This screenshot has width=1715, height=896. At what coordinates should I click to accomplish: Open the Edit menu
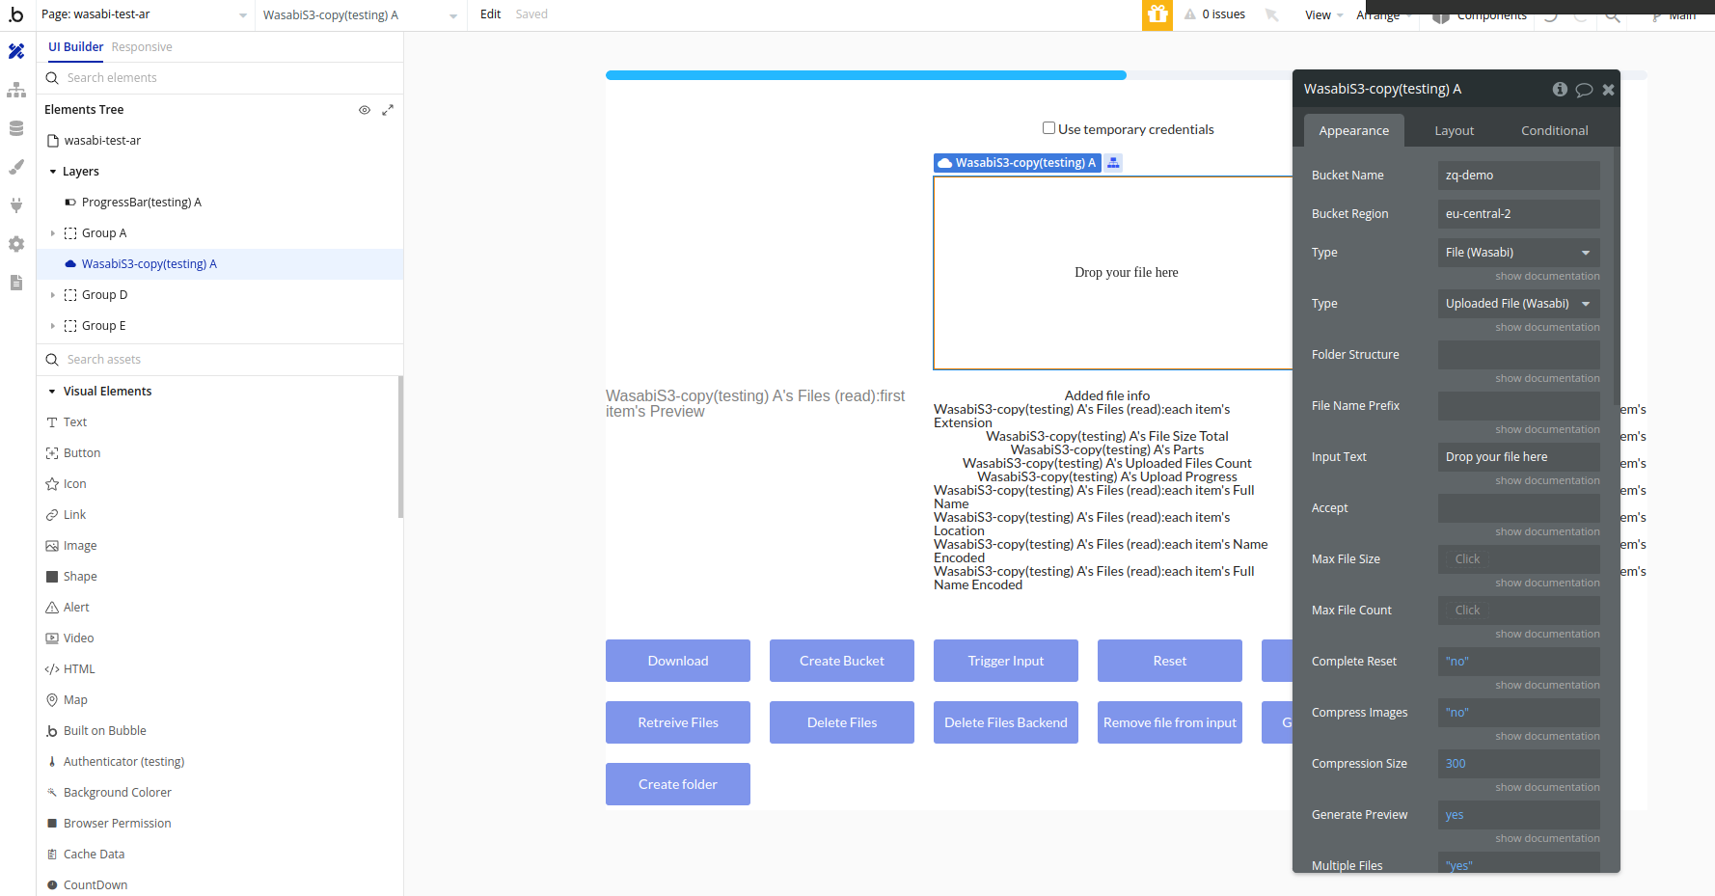490,14
